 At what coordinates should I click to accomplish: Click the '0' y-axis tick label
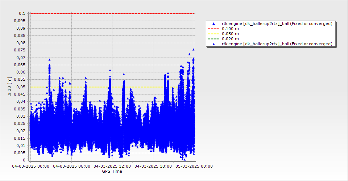(24, 160)
